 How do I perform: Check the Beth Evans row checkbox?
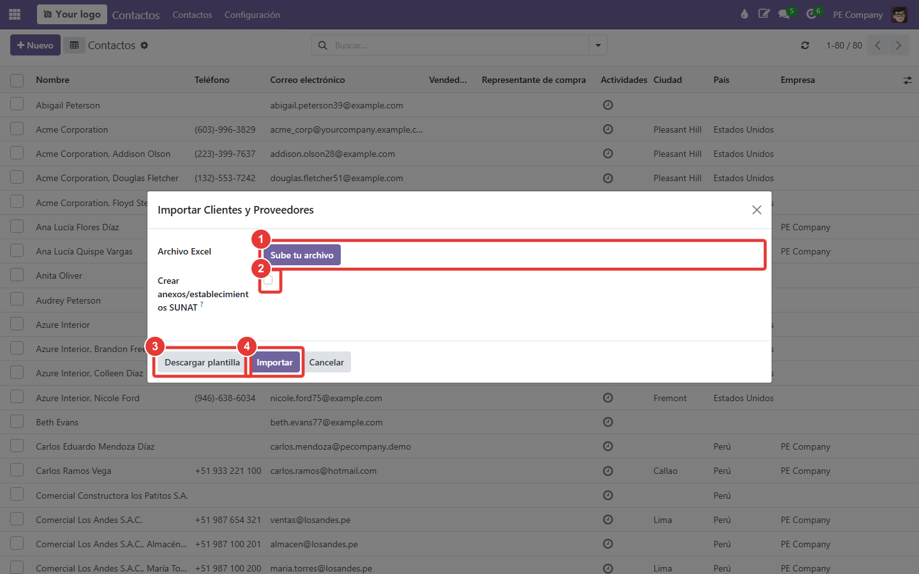tap(17, 422)
